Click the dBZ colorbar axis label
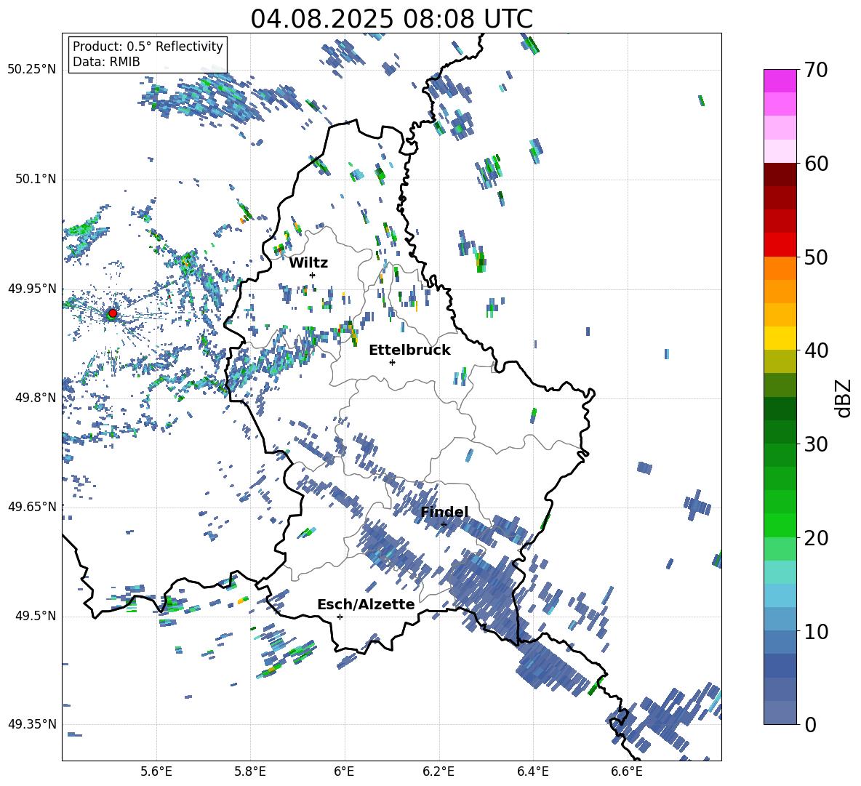The height and width of the screenshot is (786, 861). (x=844, y=398)
